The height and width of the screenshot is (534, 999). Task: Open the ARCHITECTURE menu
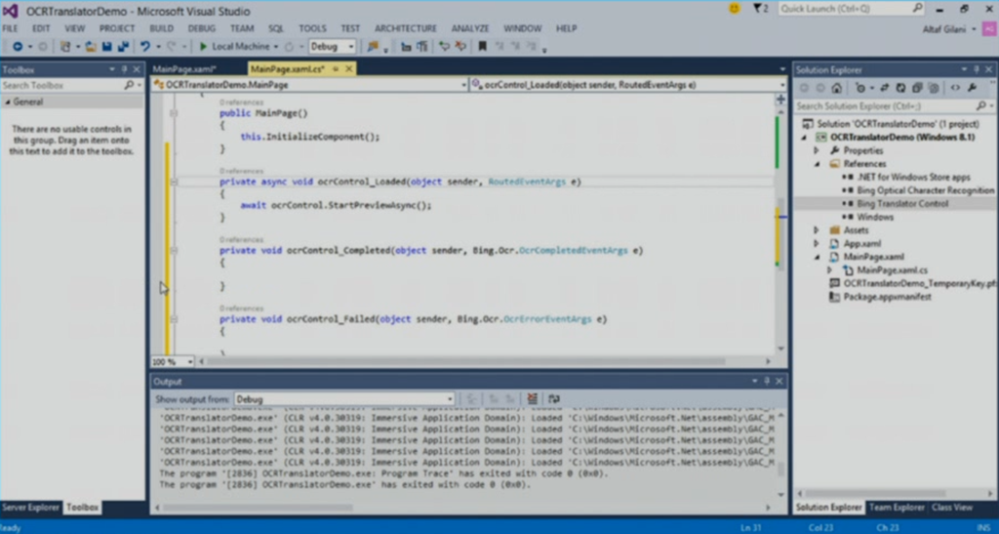(x=405, y=28)
